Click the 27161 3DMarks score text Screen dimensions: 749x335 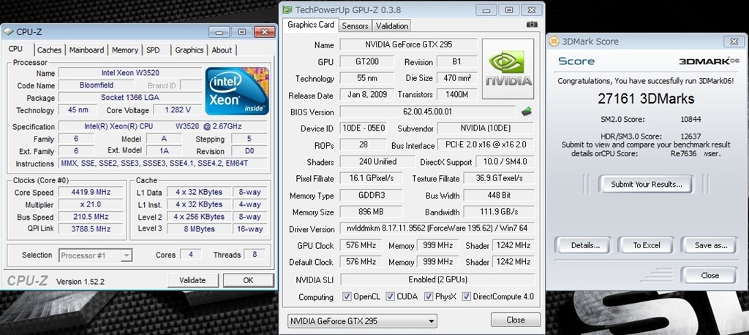coord(646,99)
